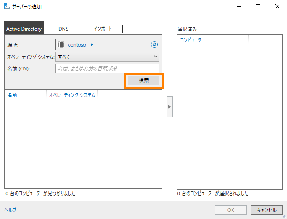Expand the contoso location arrow
This screenshot has height=219, width=287.
[92, 44]
